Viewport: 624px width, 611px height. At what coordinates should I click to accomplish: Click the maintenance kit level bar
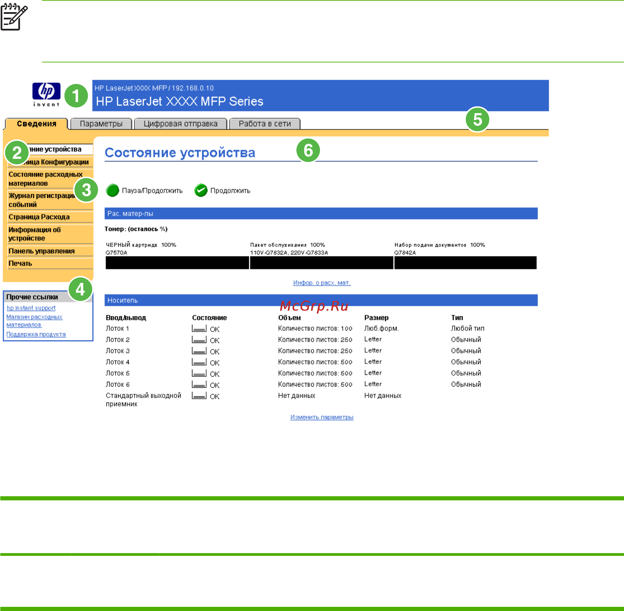(322, 263)
